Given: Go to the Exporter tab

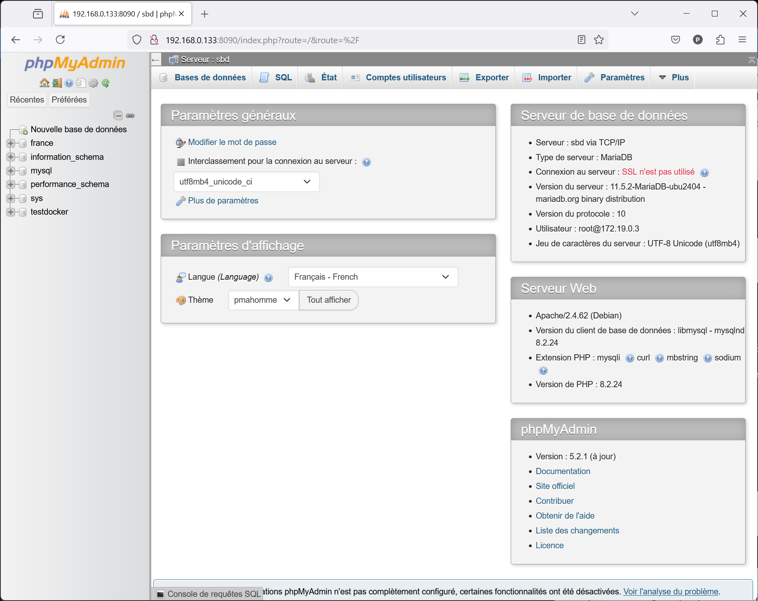Looking at the screenshot, I should tap(483, 77).
